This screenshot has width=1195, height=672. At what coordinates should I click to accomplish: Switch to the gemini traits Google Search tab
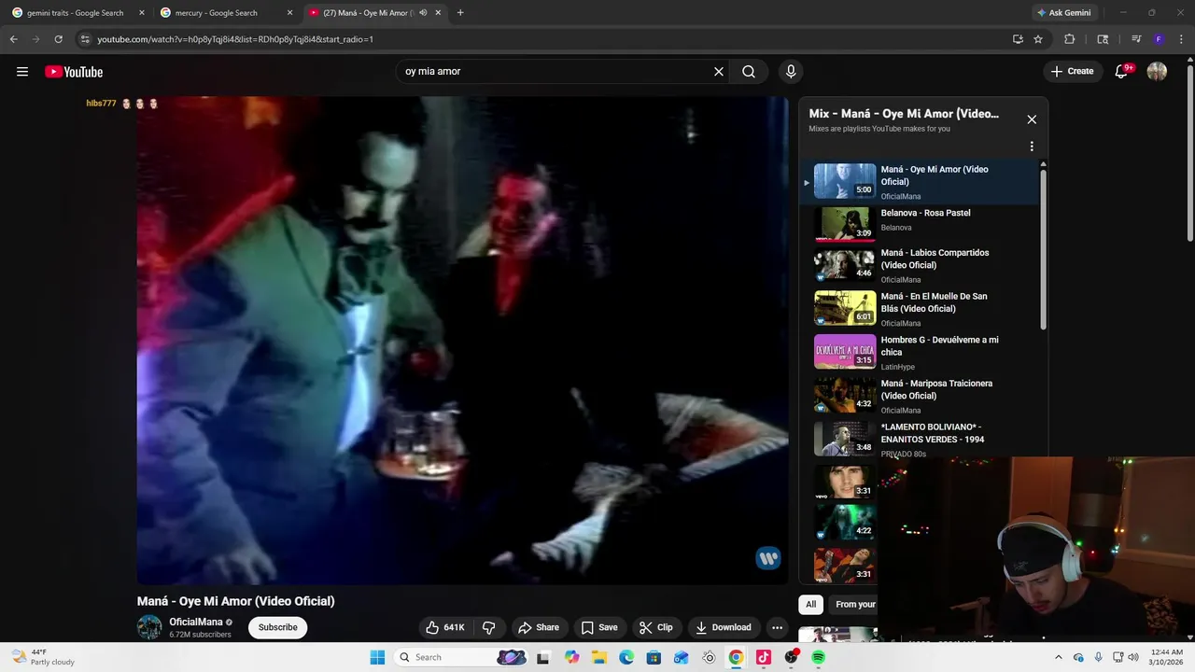pos(75,13)
